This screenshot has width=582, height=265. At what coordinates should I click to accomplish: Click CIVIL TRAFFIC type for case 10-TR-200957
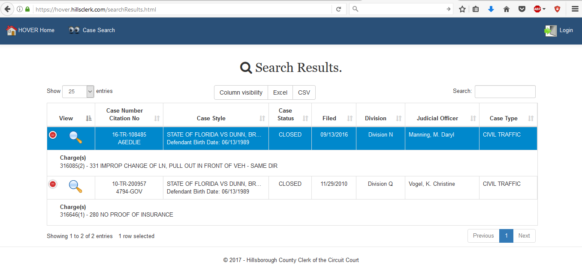(502, 184)
